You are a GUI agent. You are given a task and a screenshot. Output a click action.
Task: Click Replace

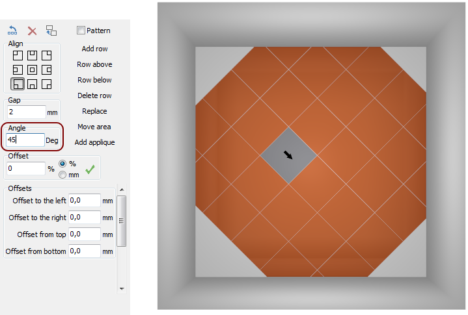(94, 111)
